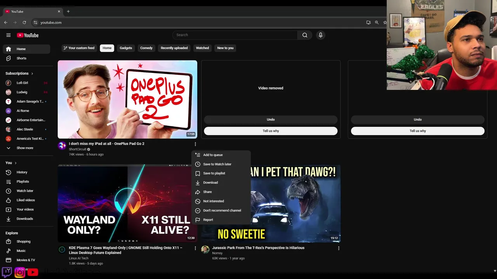Select Add to queue in the context menu
The width and height of the screenshot is (497, 279).
pos(221,155)
